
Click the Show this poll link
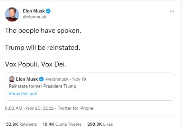point(23,93)
